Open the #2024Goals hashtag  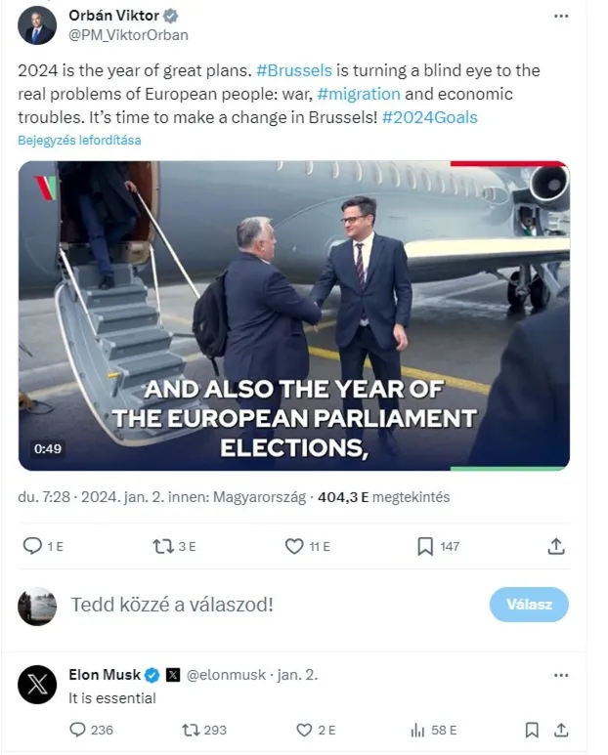pos(430,117)
